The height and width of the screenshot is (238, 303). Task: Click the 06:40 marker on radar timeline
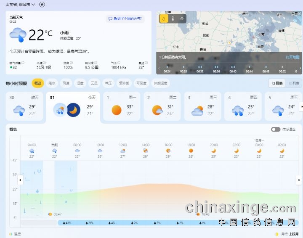[x=233, y=69]
